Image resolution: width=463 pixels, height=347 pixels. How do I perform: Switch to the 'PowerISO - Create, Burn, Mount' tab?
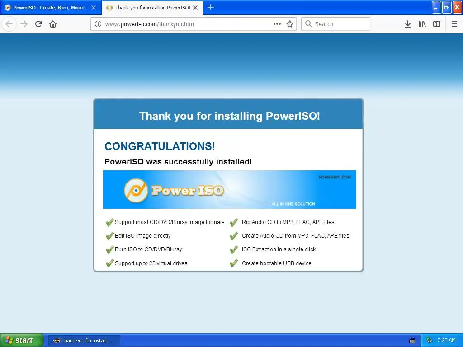click(x=51, y=8)
